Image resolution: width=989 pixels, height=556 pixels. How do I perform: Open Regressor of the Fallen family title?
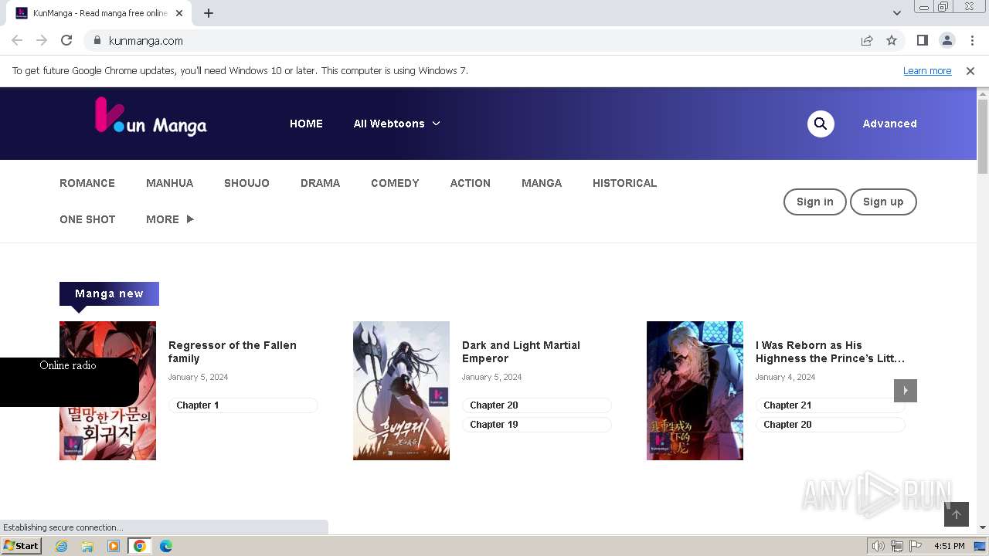(x=233, y=351)
